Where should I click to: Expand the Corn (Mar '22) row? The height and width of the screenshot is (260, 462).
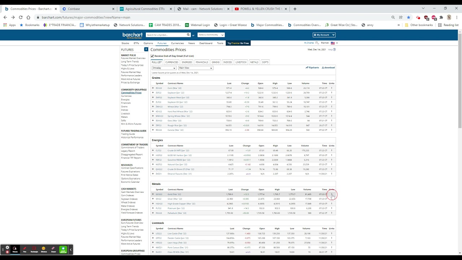(x=153, y=88)
